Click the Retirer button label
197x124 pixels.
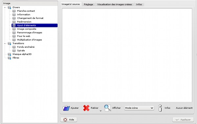point(95,108)
